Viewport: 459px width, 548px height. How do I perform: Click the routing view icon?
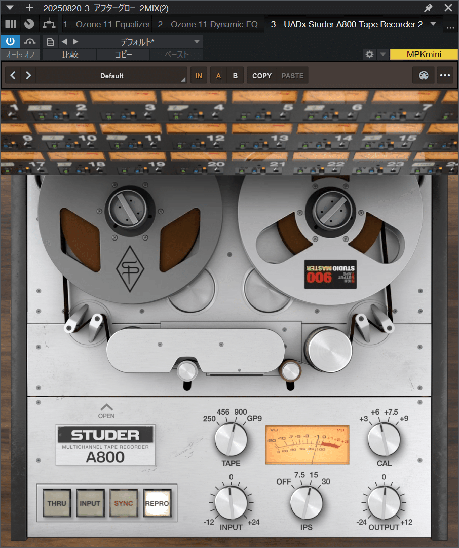coord(49,24)
